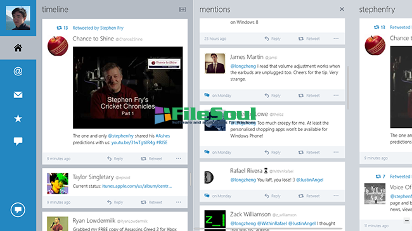Retweet James Martin's mention

click(x=309, y=96)
